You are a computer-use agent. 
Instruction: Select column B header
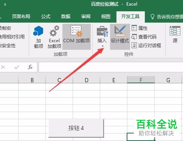point(32,80)
